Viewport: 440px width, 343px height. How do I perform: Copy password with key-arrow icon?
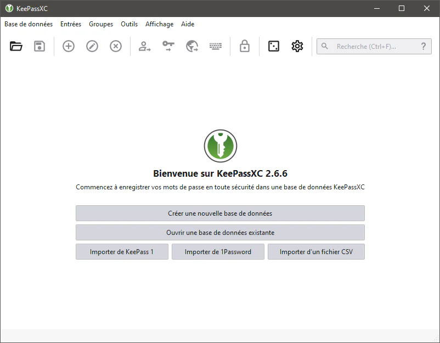[168, 46]
